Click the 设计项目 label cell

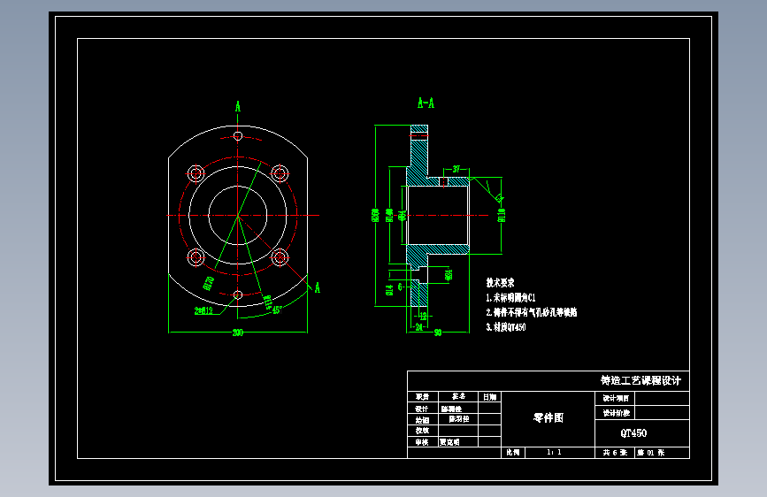(x=615, y=398)
